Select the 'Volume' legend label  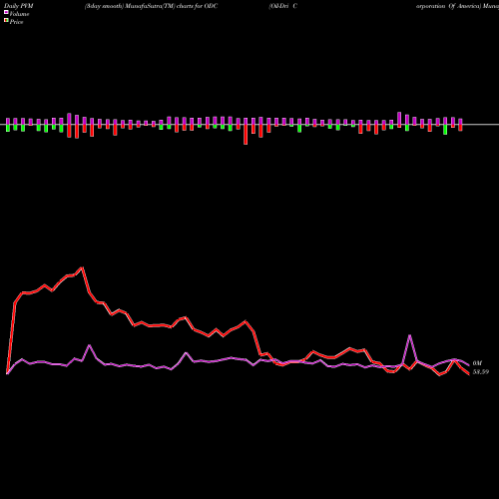tap(19, 14)
